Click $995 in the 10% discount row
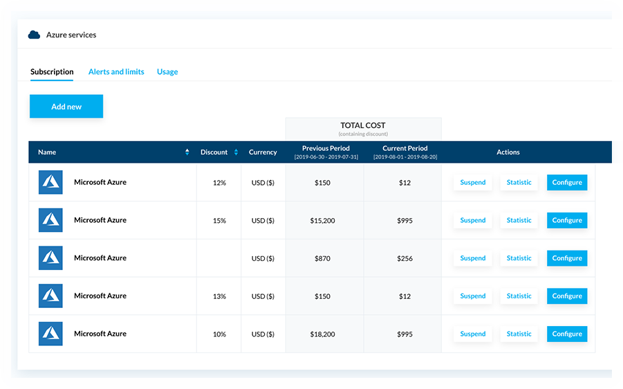This screenshot has width=623, height=389. tap(405, 334)
